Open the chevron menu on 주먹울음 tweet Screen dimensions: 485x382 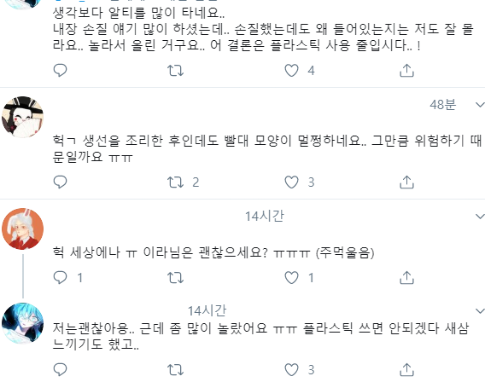[x=480, y=217]
